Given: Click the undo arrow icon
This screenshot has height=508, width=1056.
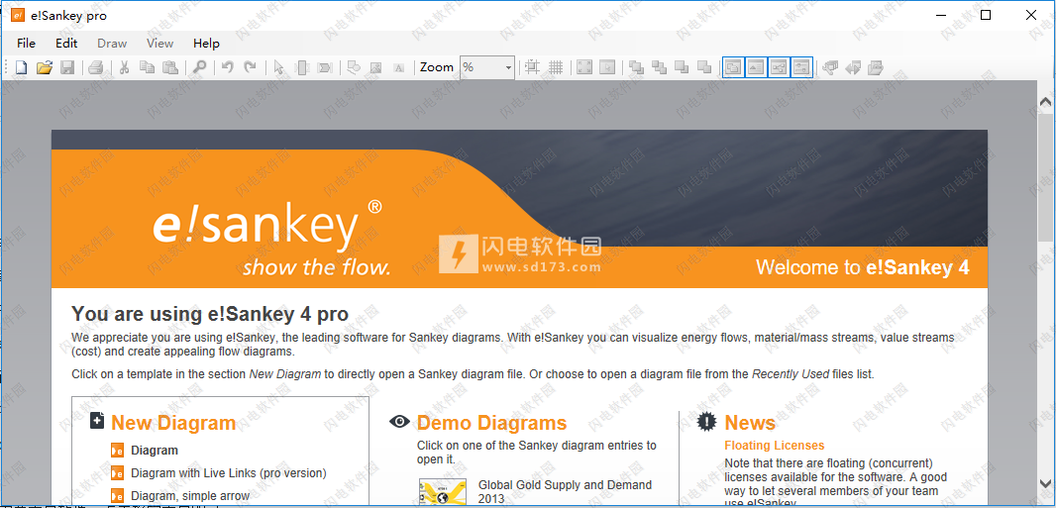Looking at the screenshot, I should [x=228, y=67].
